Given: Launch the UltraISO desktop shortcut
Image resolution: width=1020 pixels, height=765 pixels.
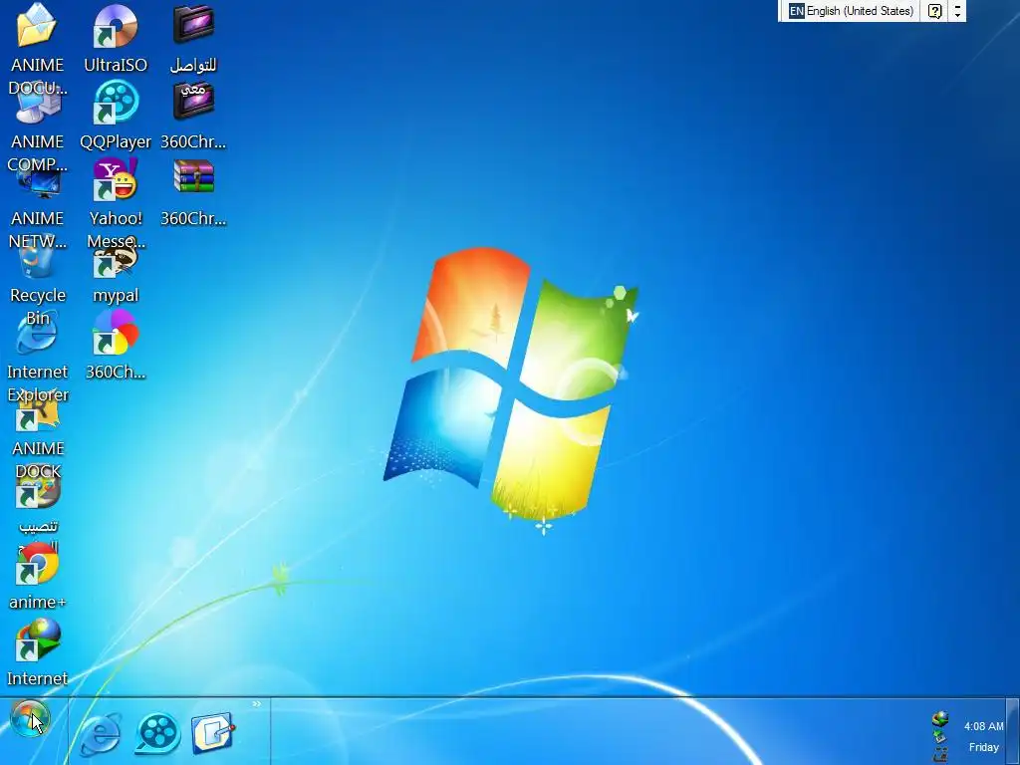Looking at the screenshot, I should click(x=116, y=26).
